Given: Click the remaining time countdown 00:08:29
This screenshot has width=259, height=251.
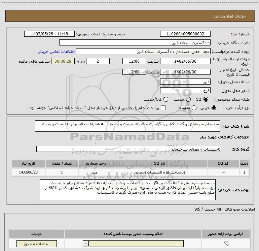Looking at the screenshot, I should pos(63,61).
